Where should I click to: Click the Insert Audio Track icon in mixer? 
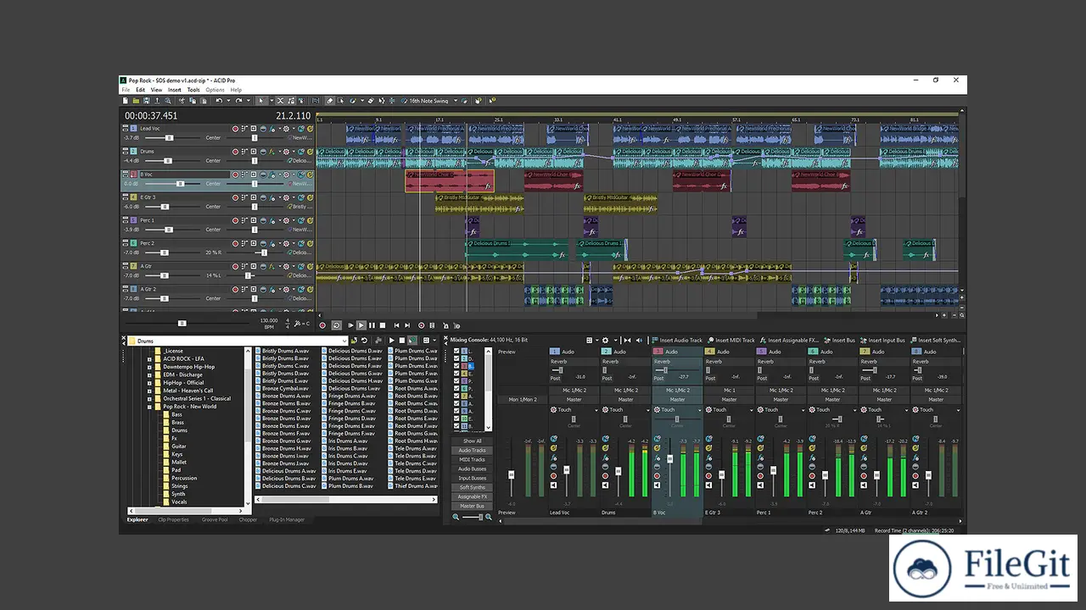(654, 341)
